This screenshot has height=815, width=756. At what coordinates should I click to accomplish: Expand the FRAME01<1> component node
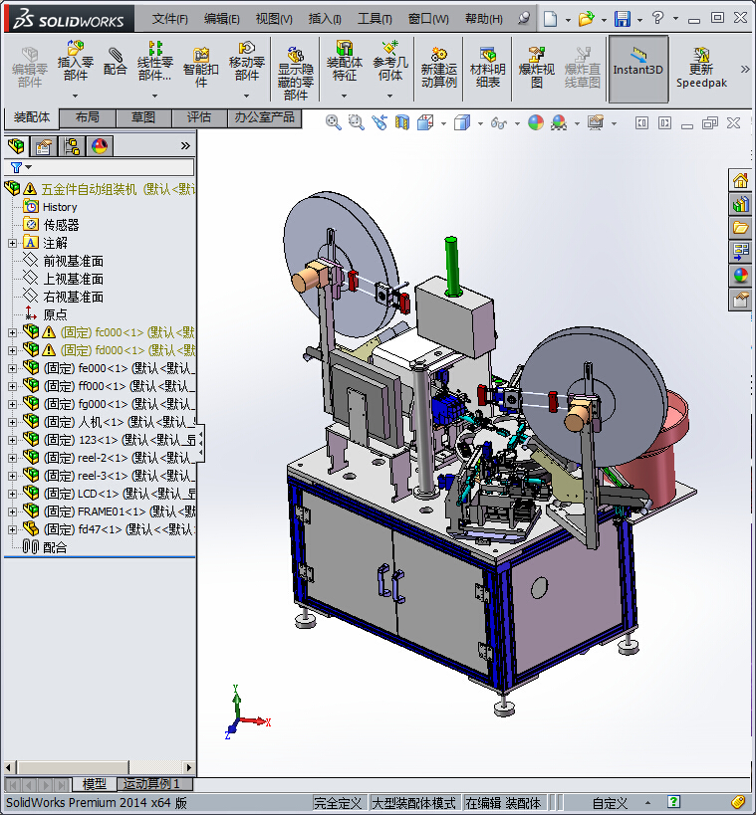tap(13, 511)
